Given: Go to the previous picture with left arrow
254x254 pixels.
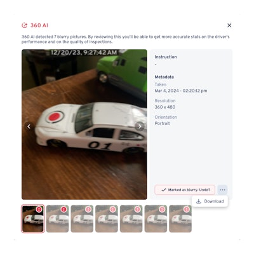Looking at the screenshot, I should 29,126.
